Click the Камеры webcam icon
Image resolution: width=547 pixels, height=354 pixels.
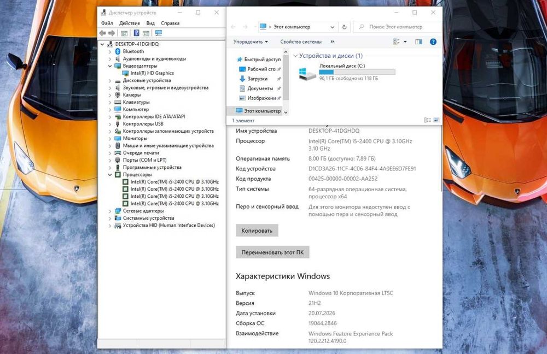click(x=118, y=95)
